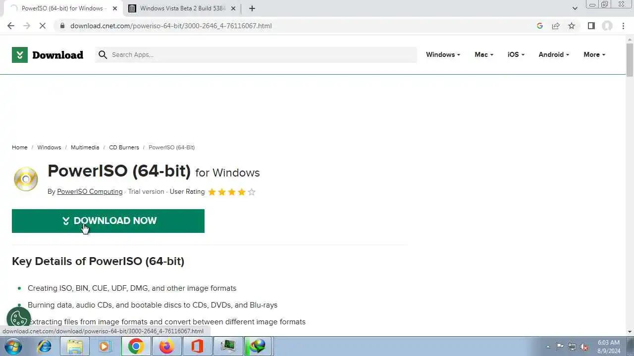Open the Chrome three-dot menu
Image resolution: width=634 pixels, height=356 pixels.
click(623, 26)
